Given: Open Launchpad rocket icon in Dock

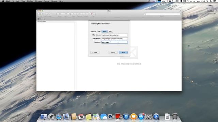Looking at the screenshot, I should [x=51, y=117].
